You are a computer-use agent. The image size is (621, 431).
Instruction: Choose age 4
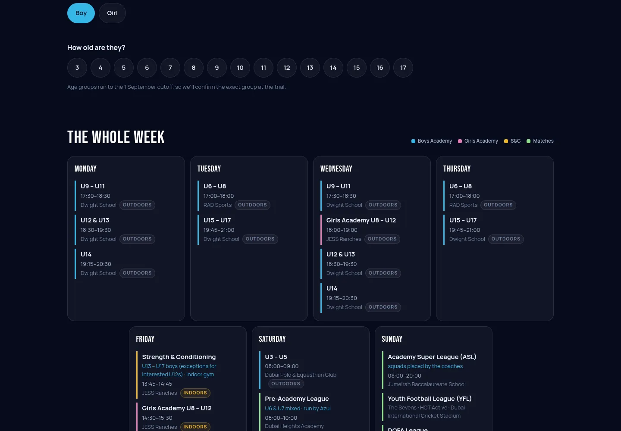pyautogui.click(x=100, y=68)
